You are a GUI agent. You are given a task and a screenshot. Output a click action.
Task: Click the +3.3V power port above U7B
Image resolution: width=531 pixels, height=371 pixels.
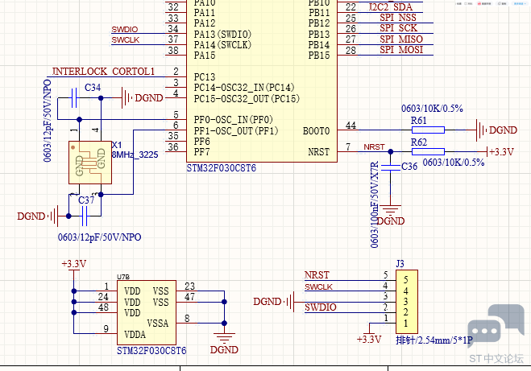73,264
